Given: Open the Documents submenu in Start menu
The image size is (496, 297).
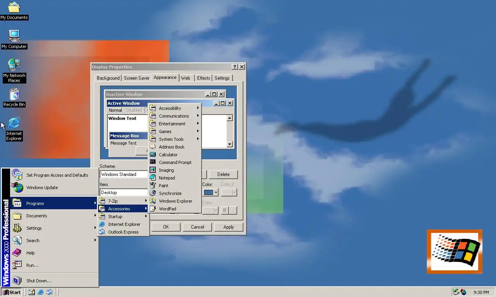Looking at the screenshot, I should pos(54,216).
